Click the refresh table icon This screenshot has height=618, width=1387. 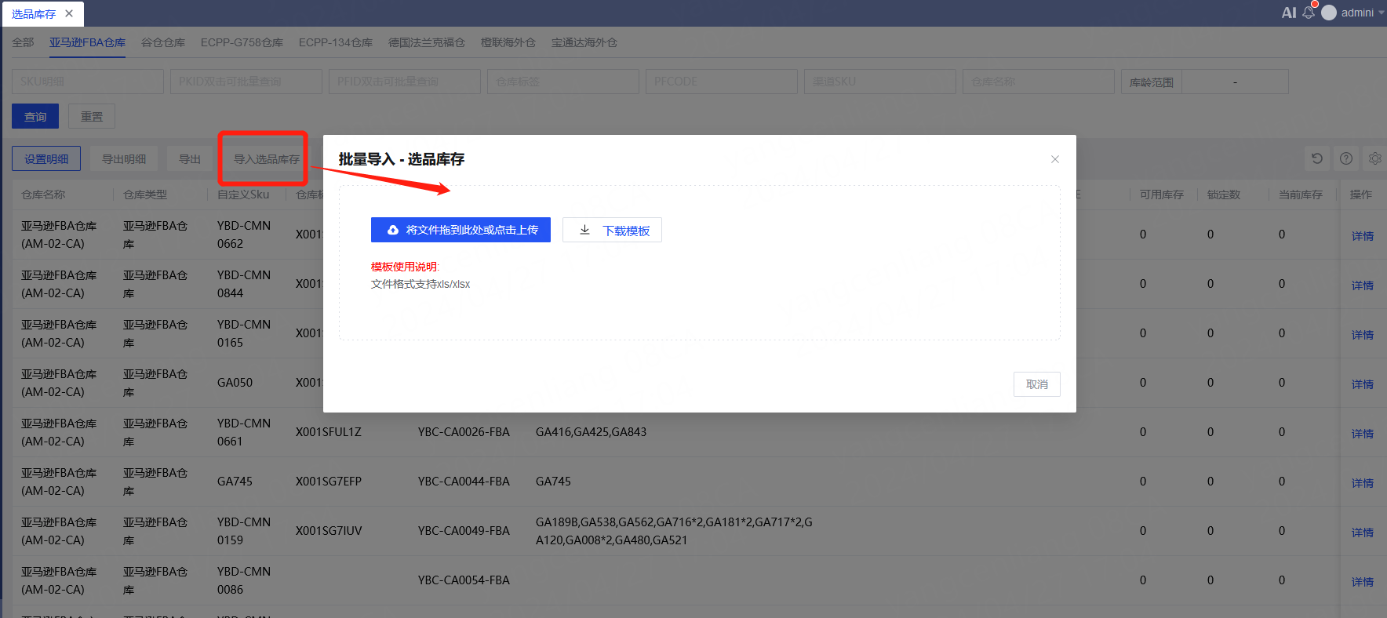[x=1317, y=158]
